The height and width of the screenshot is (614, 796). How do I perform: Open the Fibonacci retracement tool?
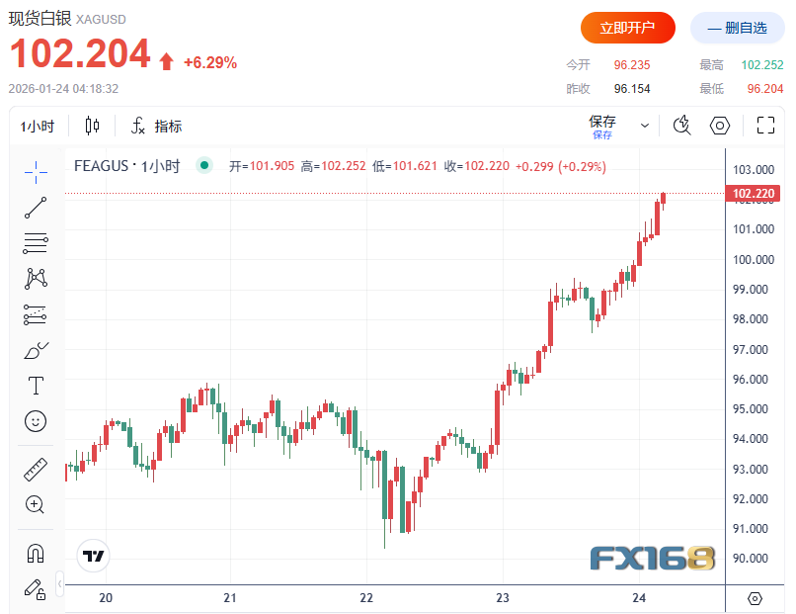point(36,243)
